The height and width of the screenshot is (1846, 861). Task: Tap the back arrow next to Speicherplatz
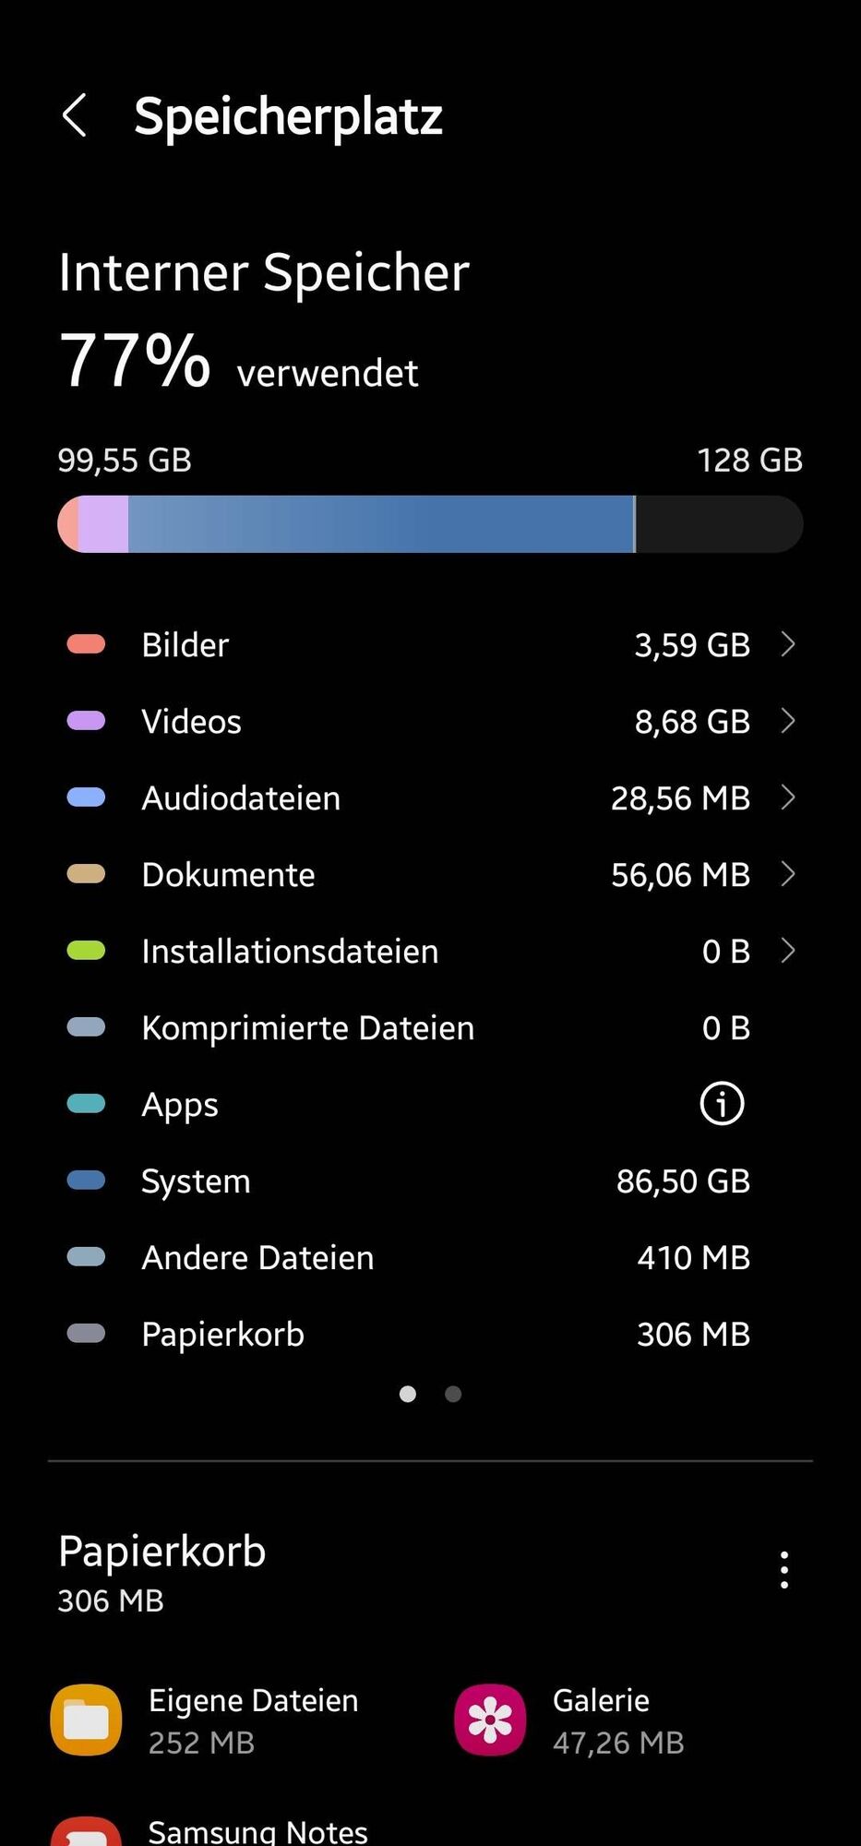click(75, 116)
